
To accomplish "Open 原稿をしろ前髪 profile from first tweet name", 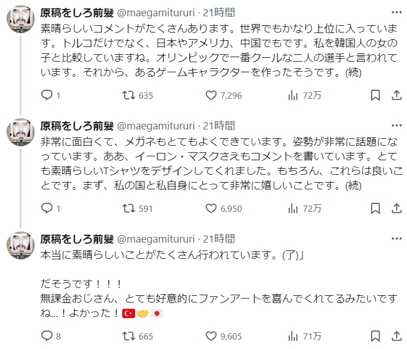I will tap(77, 12).
